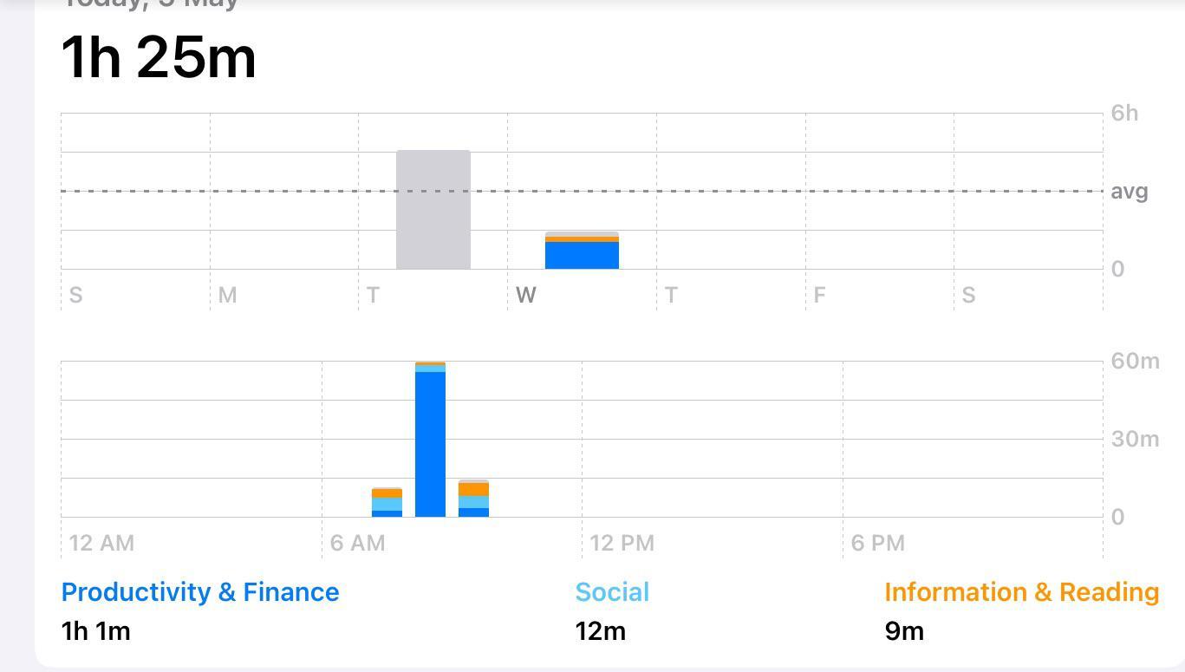Open the Information & Reading category
The image size is (1185, 672).
[x=1021, y=592]
